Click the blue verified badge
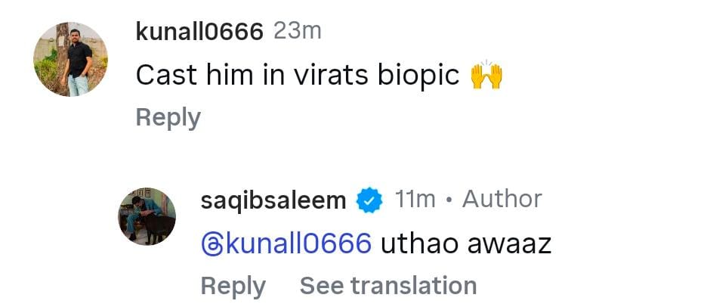The image size is (707, 307). click(369, 200)
